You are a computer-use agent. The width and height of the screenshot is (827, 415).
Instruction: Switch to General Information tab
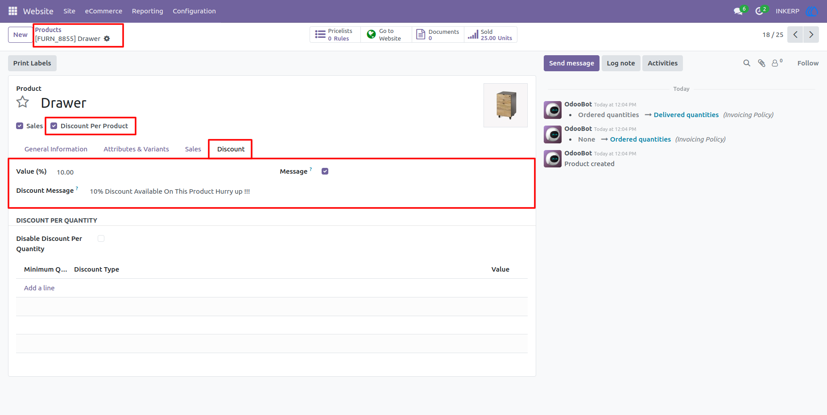[56, 149]
